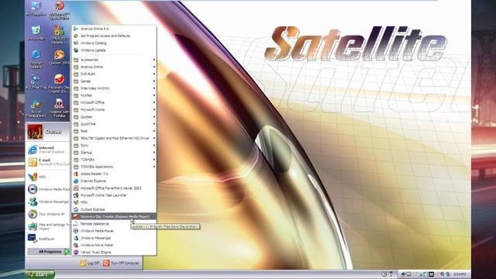The height and width of the screenshot is (279, 496).
Task: Open AOL Free Trial desktop icon
Action: pyautogui.click(x=36, y=81)
